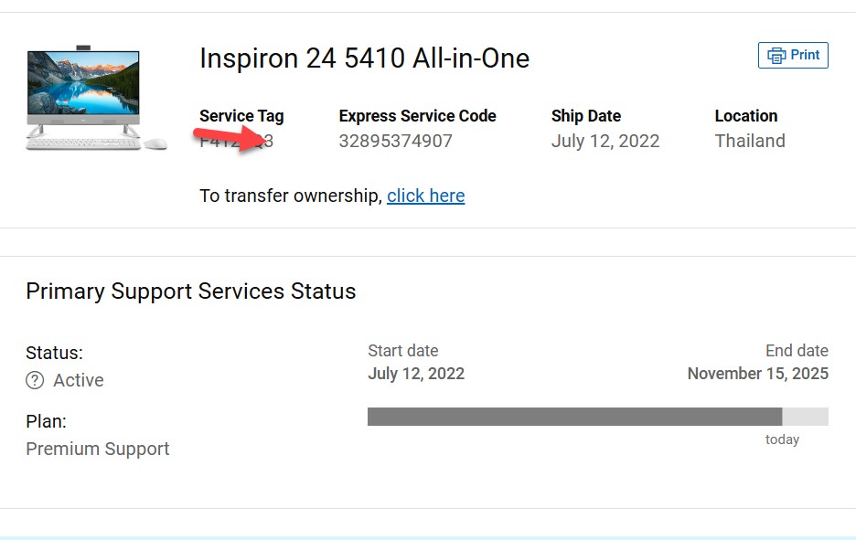
Task: Click the Premium Support plan text
Action: pos(98,449)
